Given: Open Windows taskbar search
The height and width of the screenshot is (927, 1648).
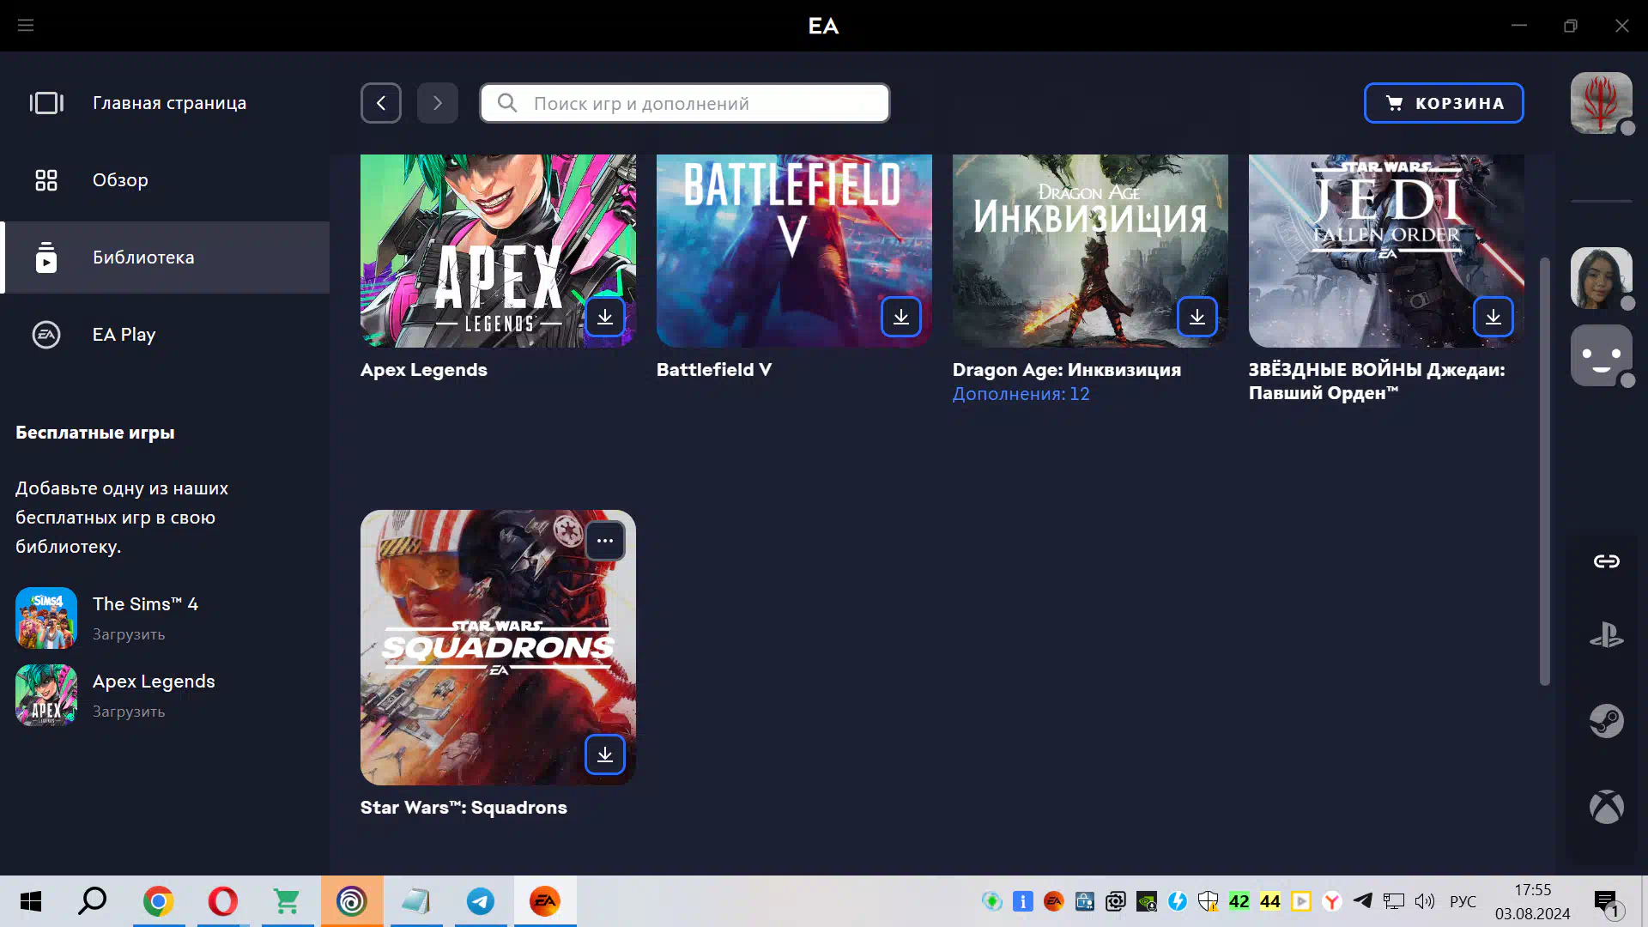Looking at the screenshot, I should 93,901.
